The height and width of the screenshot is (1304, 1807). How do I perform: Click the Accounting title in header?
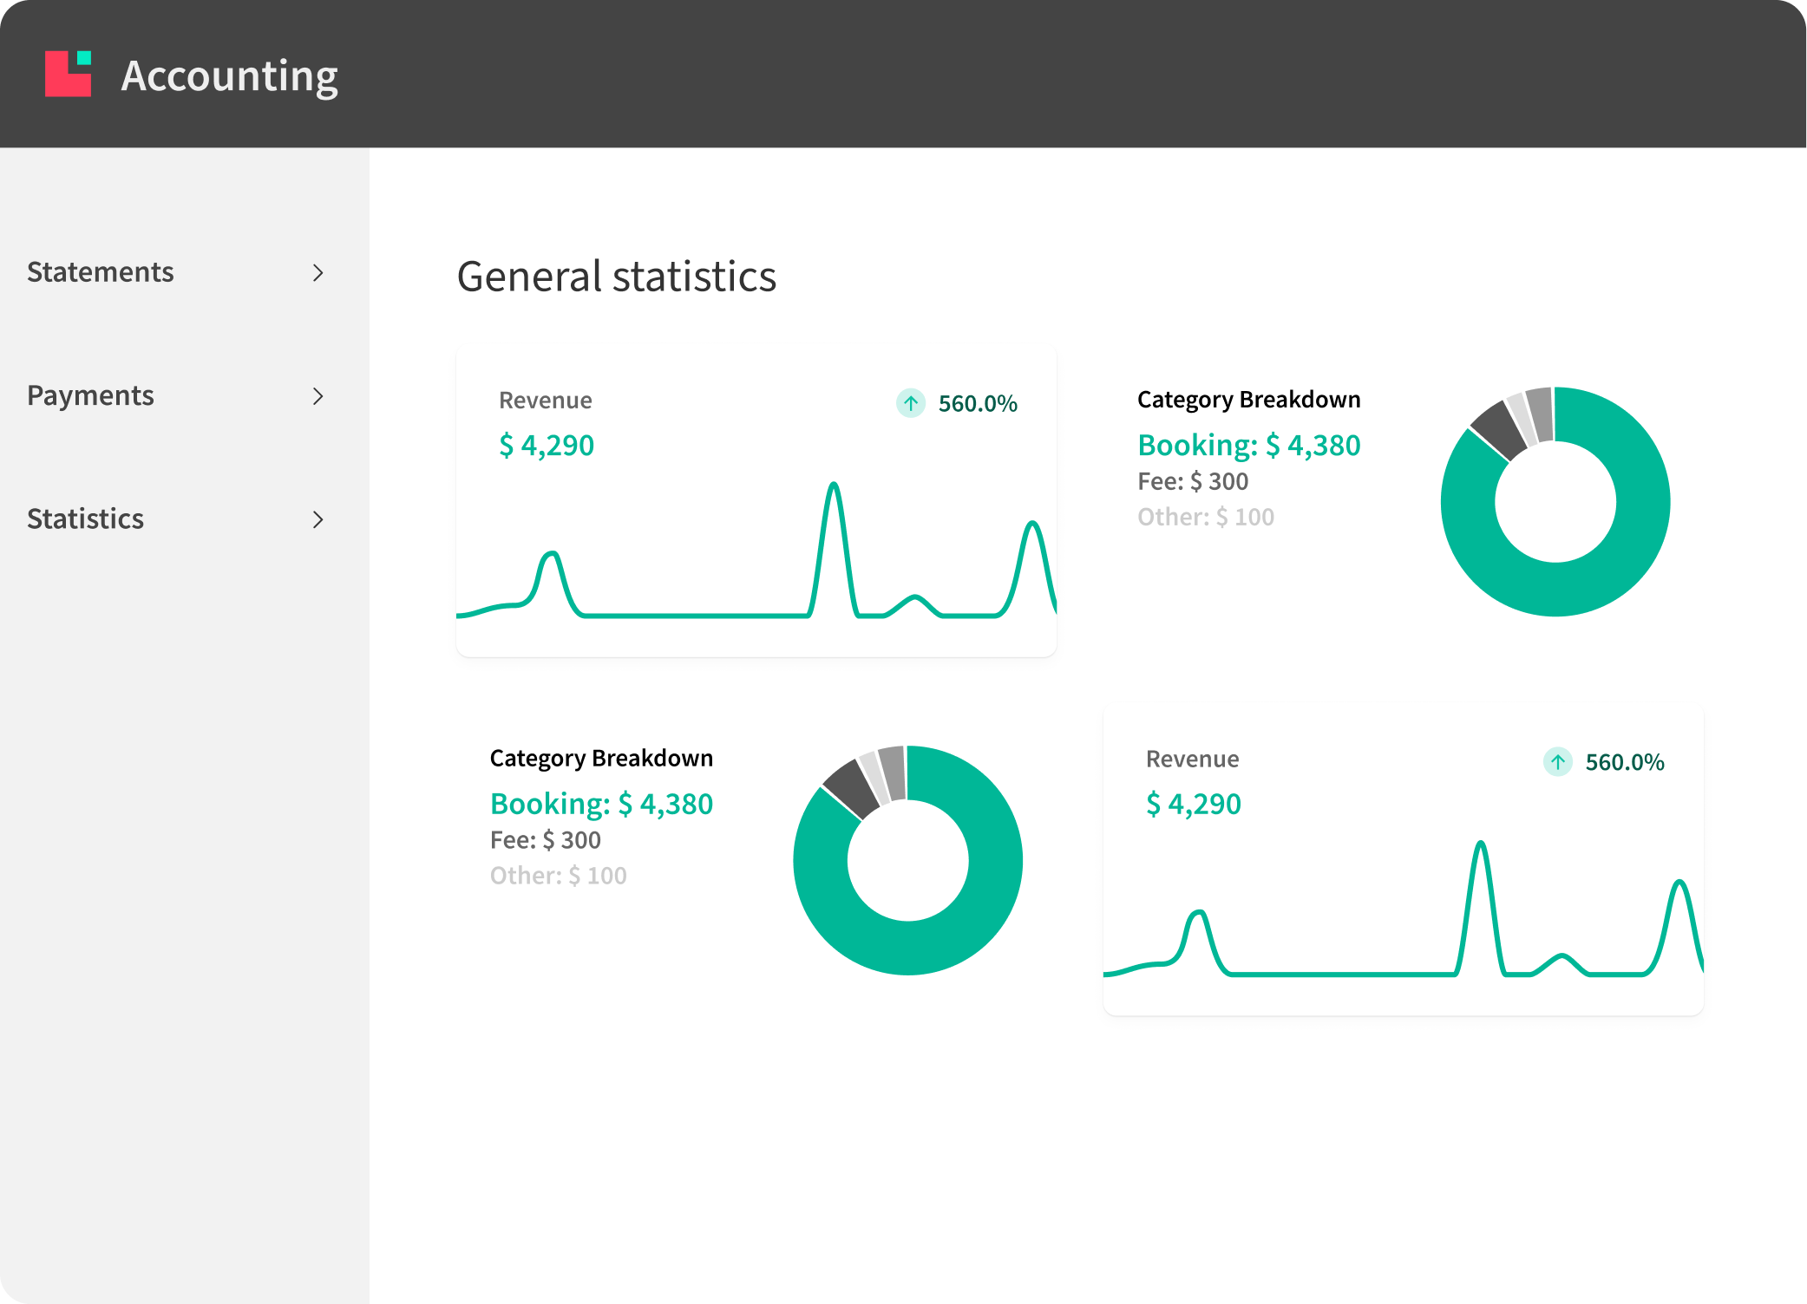click(x=229, y=76)
